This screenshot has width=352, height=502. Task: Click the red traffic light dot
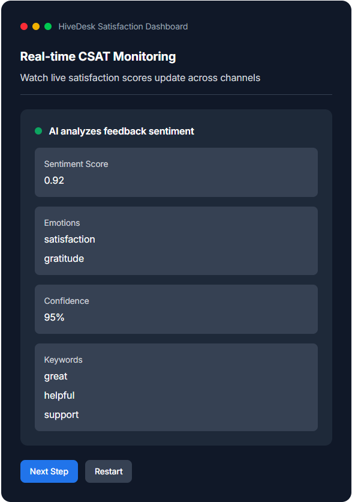coord(23,26)
